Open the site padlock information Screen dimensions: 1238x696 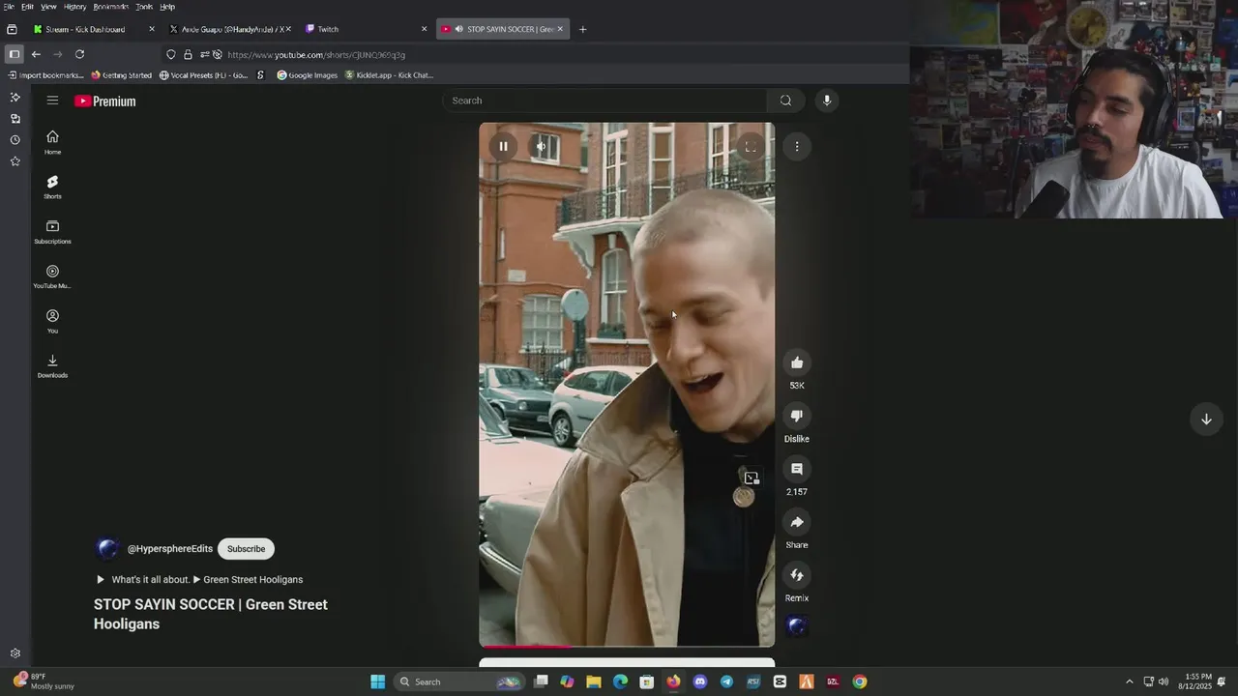(188, 54)
